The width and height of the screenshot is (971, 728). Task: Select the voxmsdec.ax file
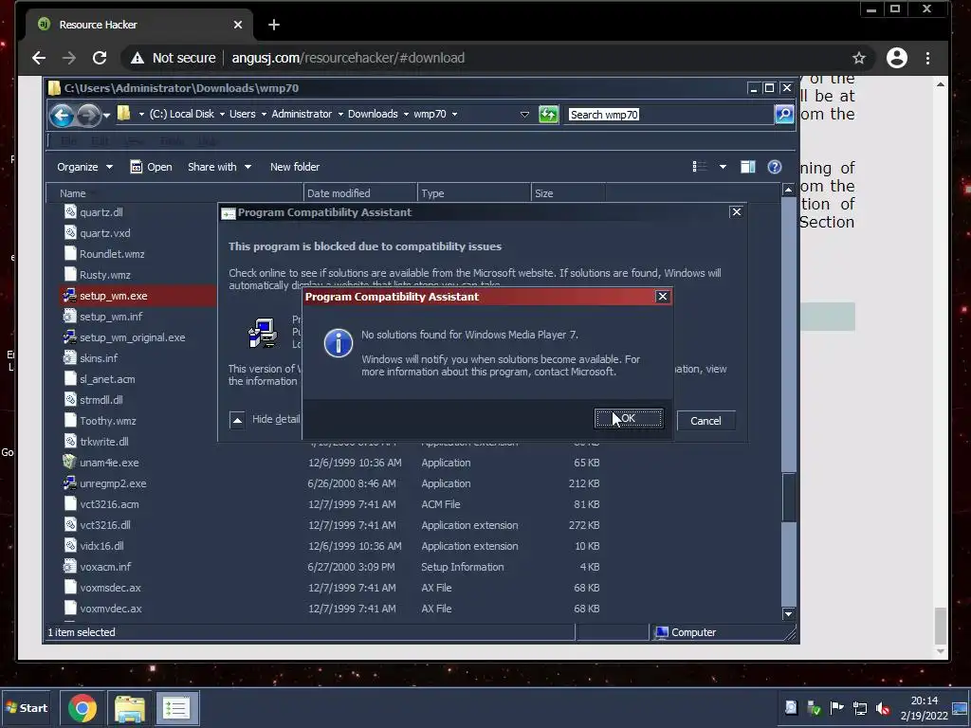pyautogui.click(x=110, y=588)
